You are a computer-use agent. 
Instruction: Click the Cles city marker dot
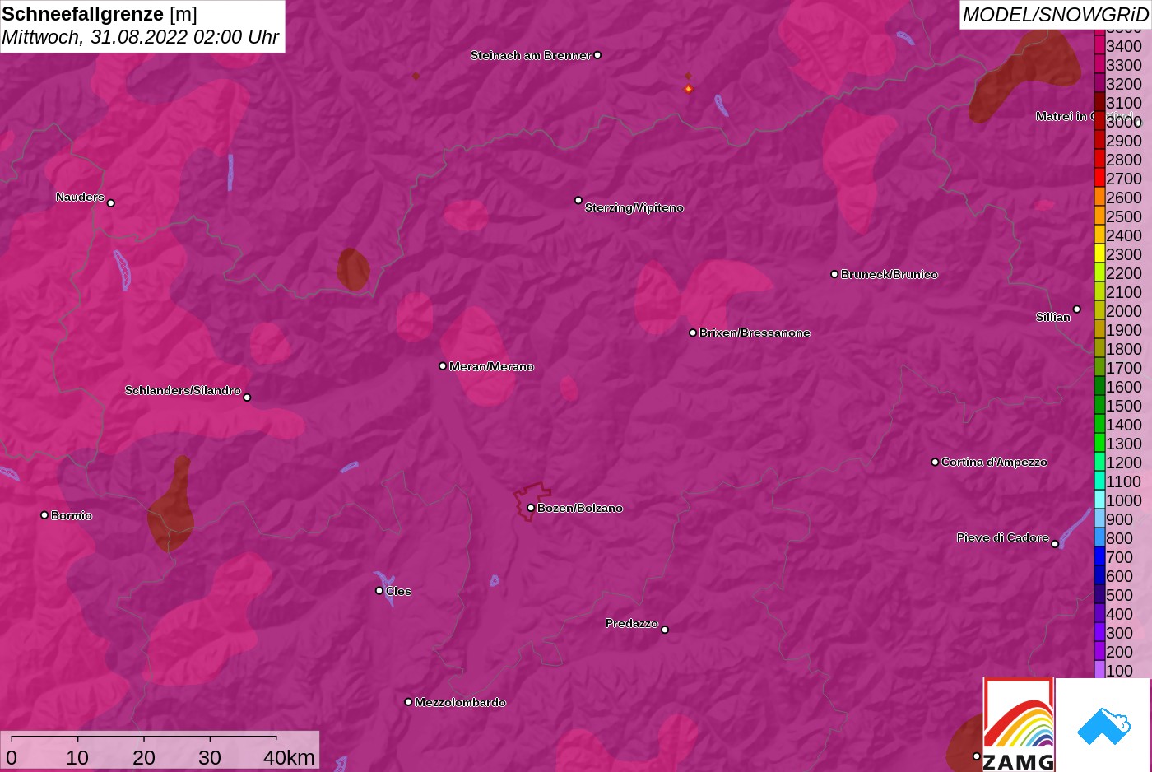click(x=379, y=590)
